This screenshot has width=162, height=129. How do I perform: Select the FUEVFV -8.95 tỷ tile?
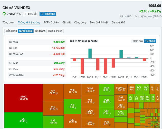click(x=121, y=89)
